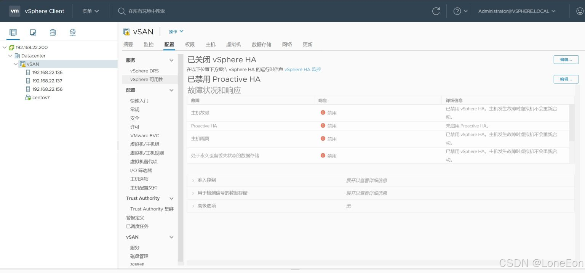Click the failure table vertical scrollbar
This screenshot has width=585, height=273.
point(572,123)
